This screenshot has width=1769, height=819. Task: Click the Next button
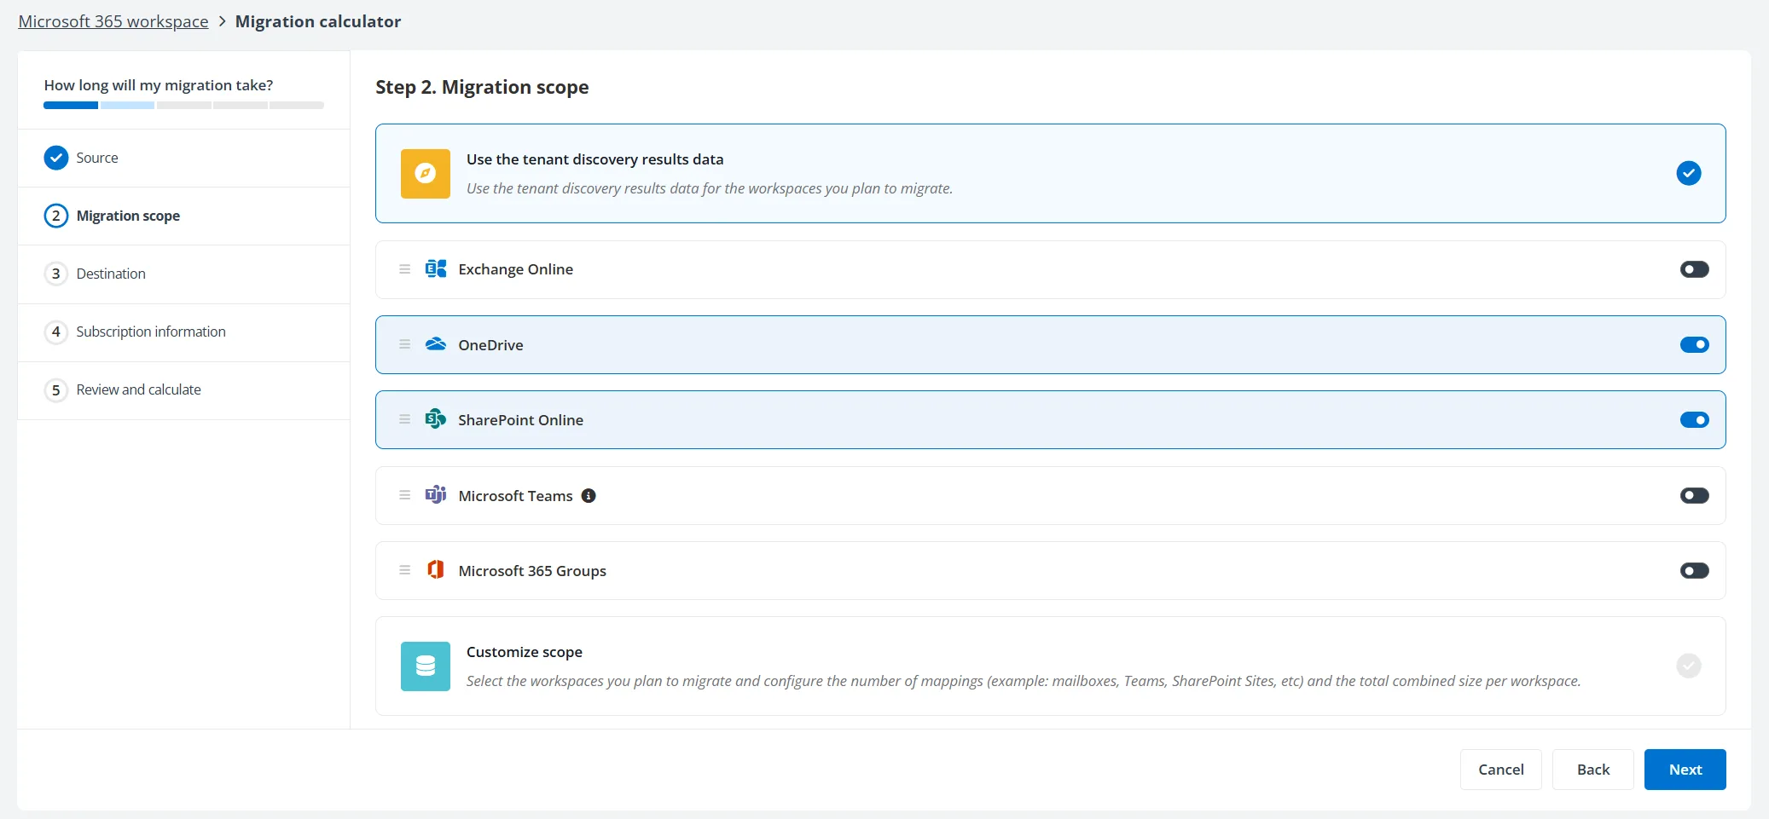[x=1684, y=769]
